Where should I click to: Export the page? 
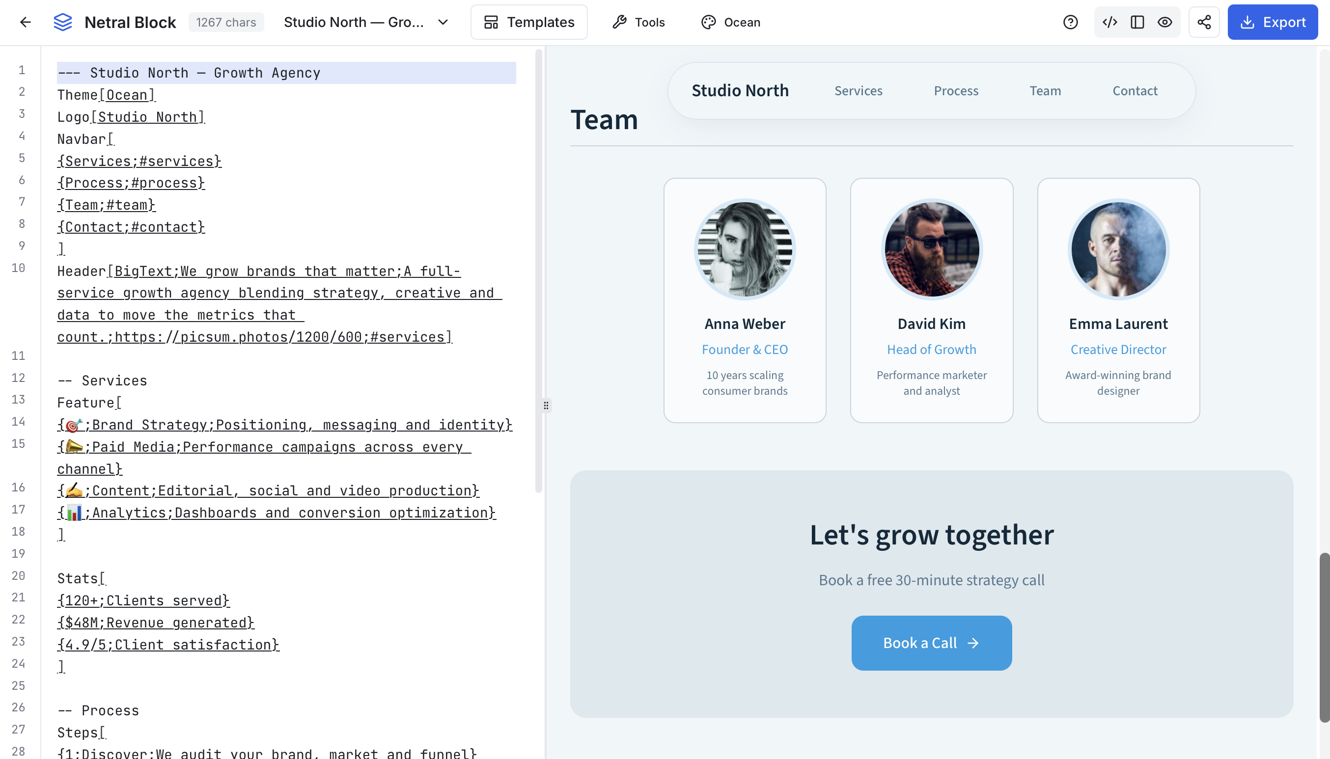[x=1272, y=22]
